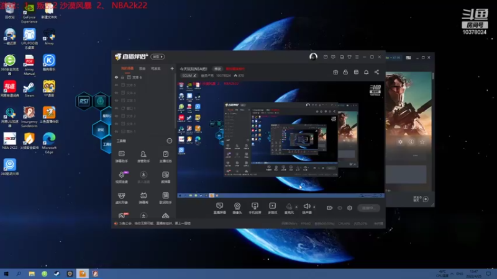Select the 图片 1 layer row
The width and height of the screenshot is (497, 279).
coord(144,131)
